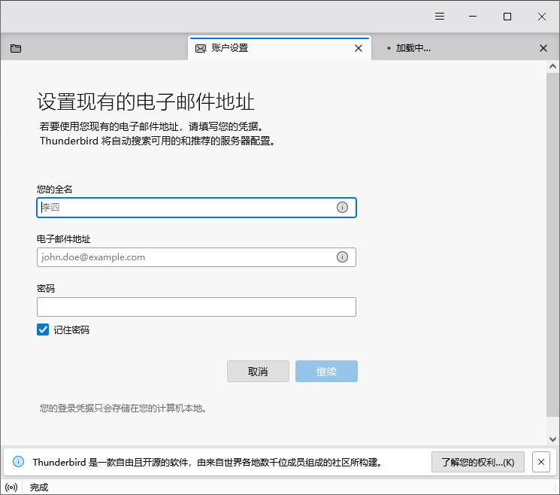Screen dimensions: 560x495
Task: Click the account setup envelope tab icon
Action: [201, 49]
